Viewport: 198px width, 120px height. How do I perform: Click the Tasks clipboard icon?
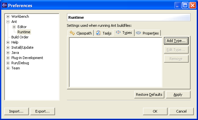pyautogui.click(x=98, y=33)
